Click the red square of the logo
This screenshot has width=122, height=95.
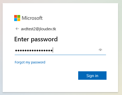pos(15,16)
